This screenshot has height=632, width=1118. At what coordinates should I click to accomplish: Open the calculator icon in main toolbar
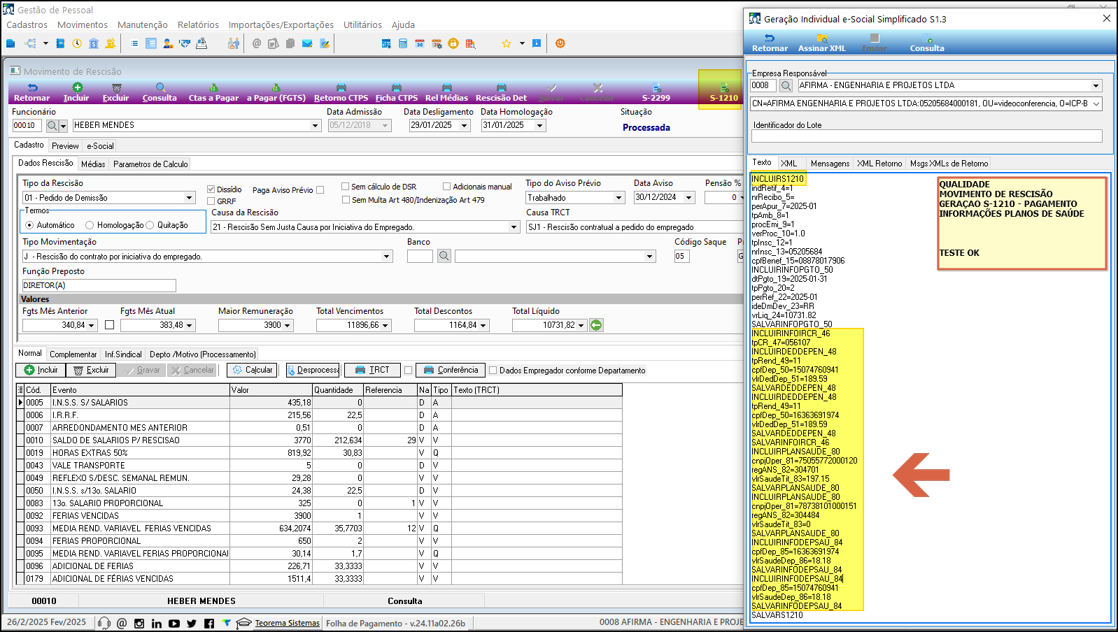[403, 43]
